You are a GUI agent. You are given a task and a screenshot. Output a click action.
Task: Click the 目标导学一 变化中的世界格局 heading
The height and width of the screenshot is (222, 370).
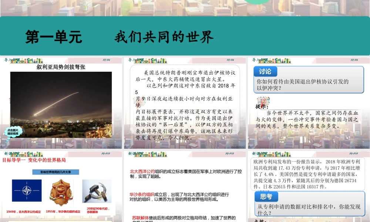34,160
